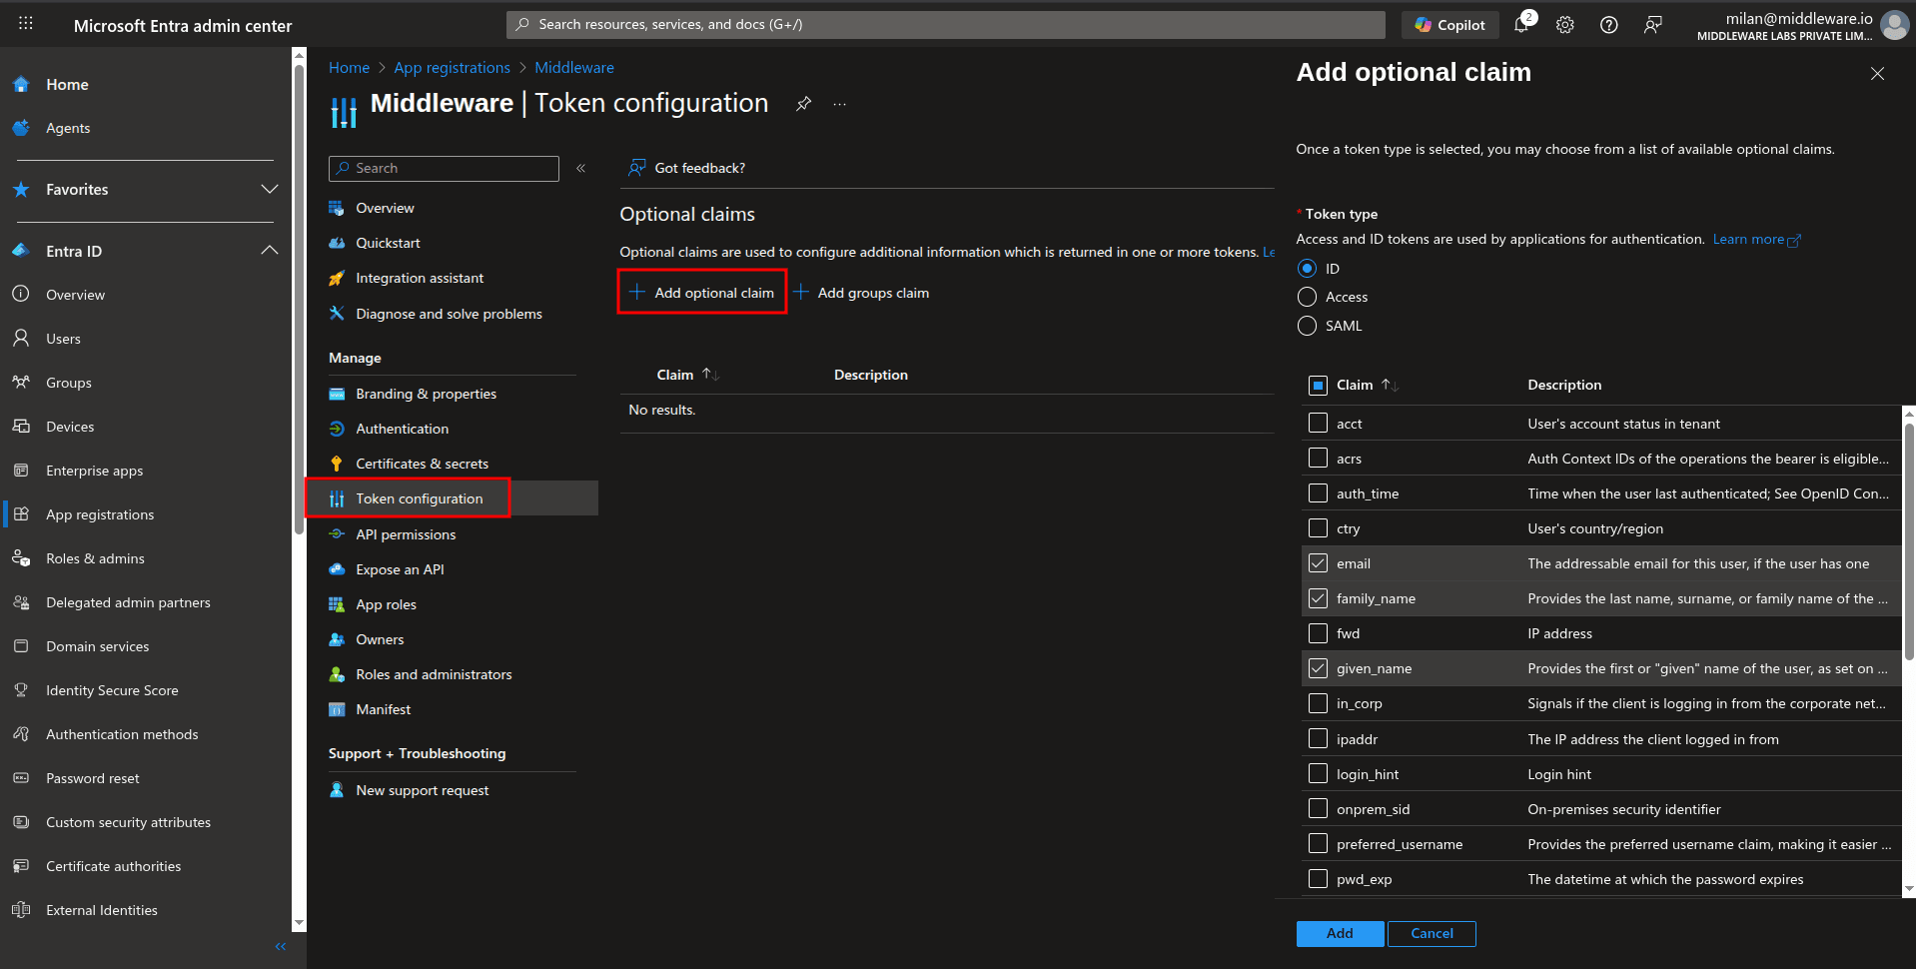Screen dimensions: 1916x969
Task: Open the Learn more link about tokens
Action: point(1748,239)
